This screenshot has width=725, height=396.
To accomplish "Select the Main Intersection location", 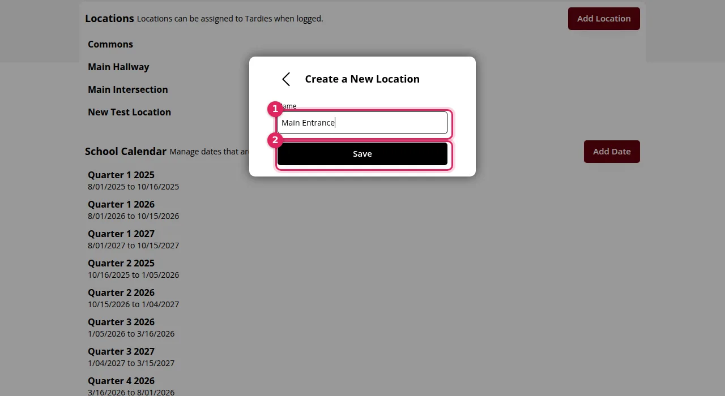I will (128, 89).
